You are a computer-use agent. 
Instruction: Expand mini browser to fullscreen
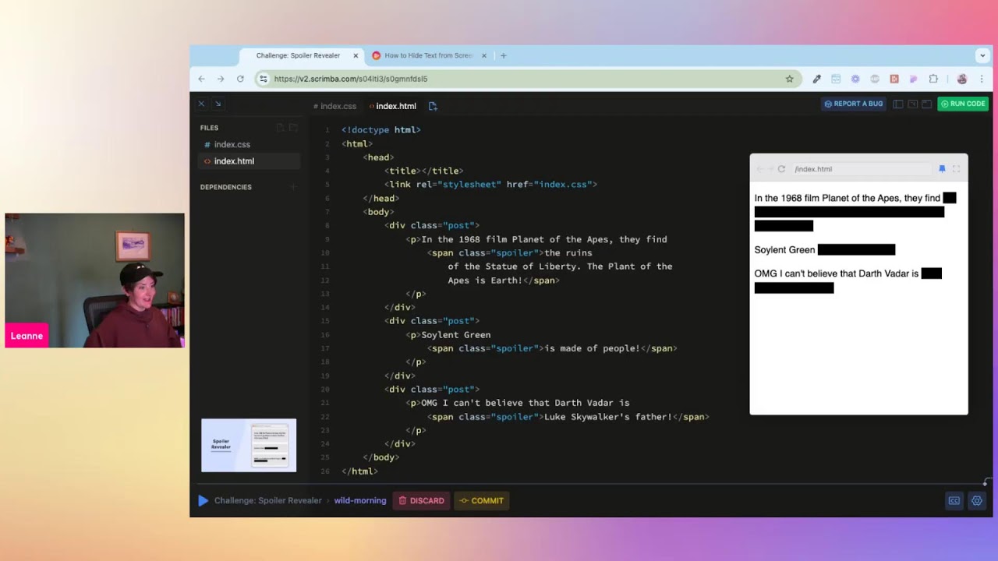tap(956, 169)
